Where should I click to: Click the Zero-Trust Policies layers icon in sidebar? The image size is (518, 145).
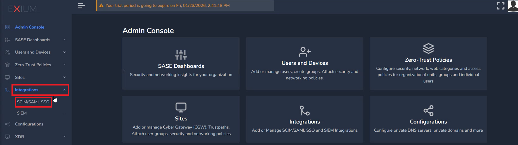click(x=7, y=65)
